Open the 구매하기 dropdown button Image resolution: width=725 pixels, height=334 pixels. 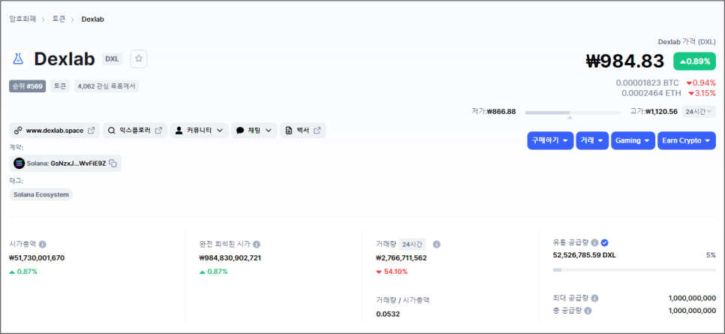point(550,140)
